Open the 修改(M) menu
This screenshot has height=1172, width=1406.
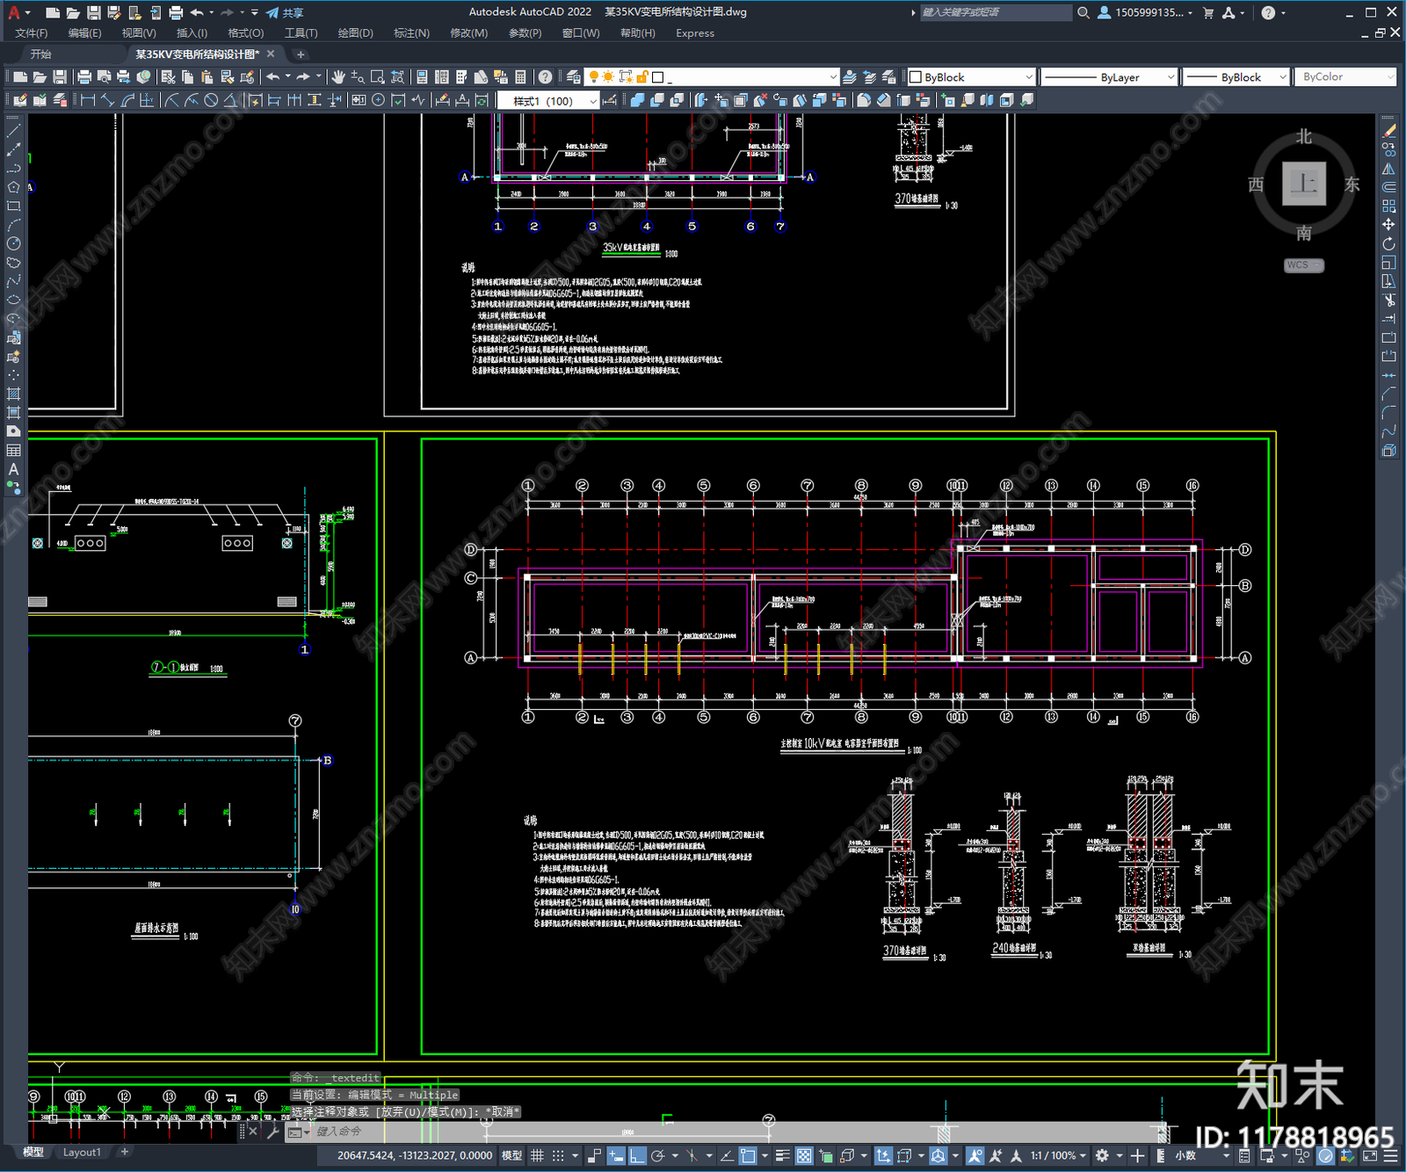pos(468,33)
